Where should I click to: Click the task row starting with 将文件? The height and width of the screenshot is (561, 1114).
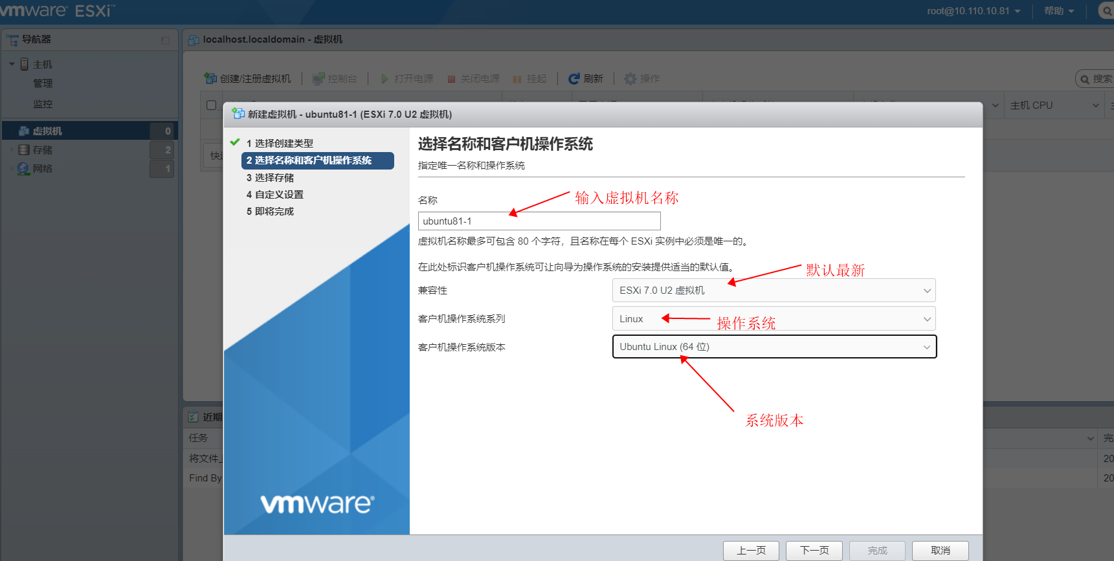click(x=205, y=459)
